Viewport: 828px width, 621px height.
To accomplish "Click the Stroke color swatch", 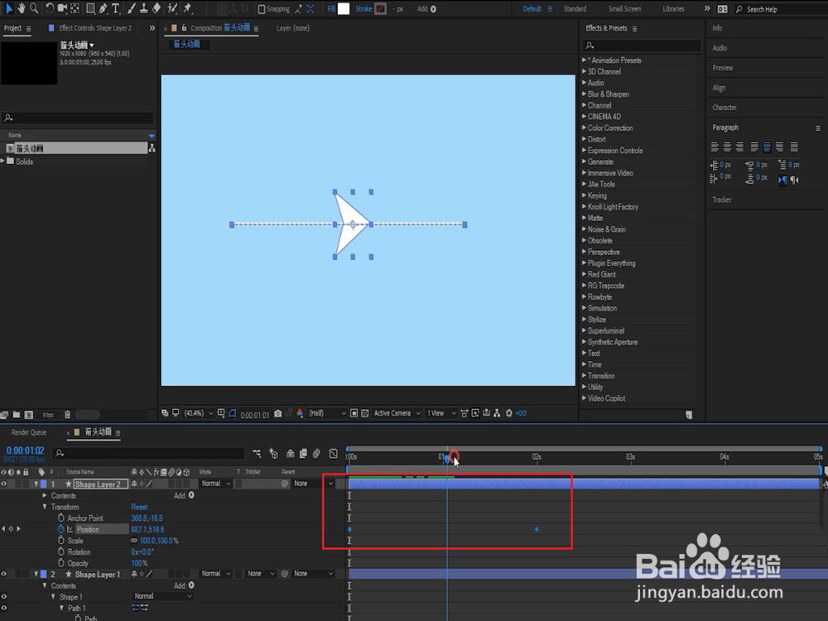I will tap(380, 9).
